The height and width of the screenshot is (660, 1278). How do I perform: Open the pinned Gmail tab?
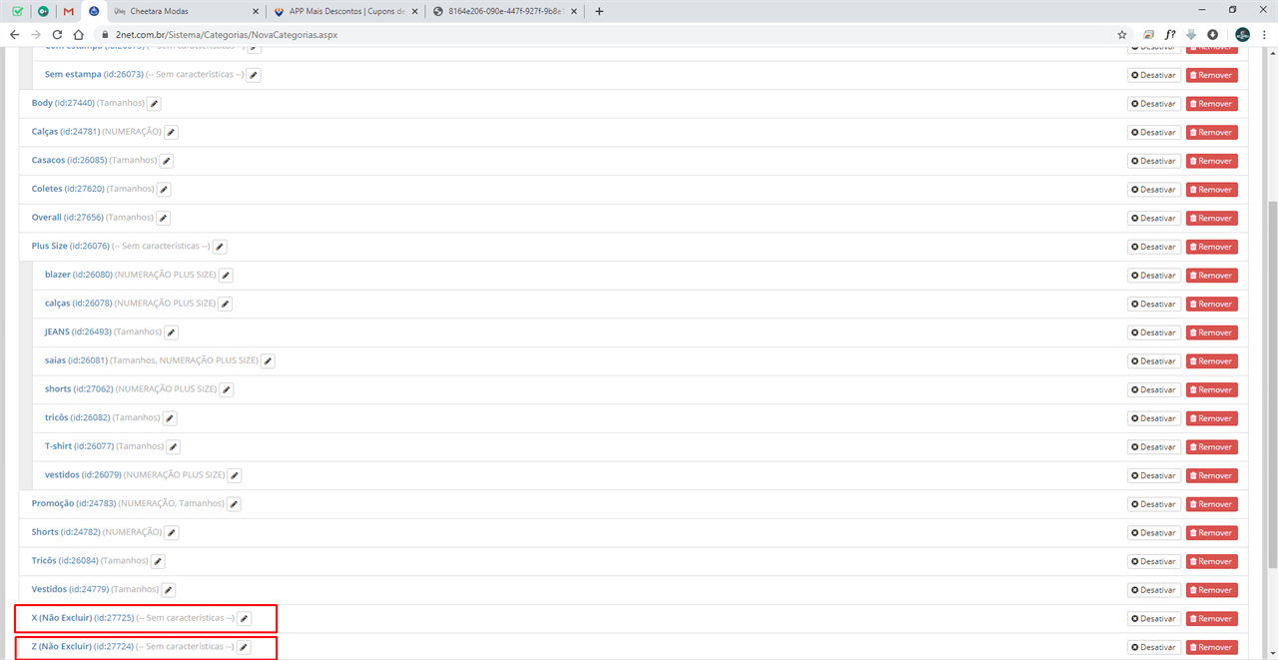click(x=68, y=11)
